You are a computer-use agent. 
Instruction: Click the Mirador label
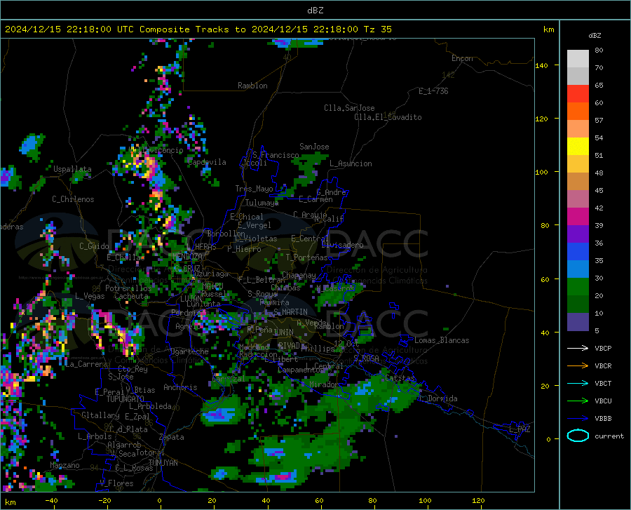[x=324, y=384]
